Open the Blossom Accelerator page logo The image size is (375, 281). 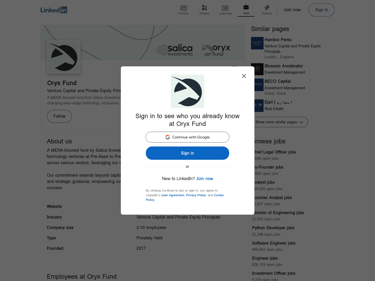coord(257,69)
